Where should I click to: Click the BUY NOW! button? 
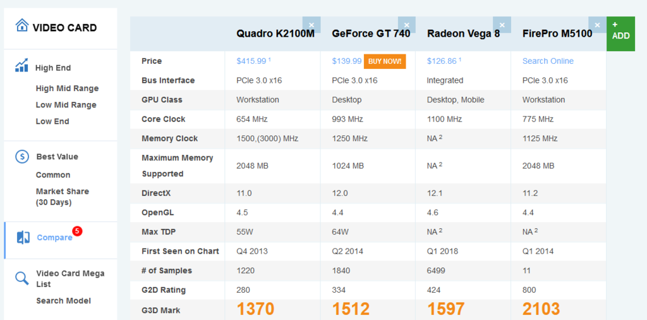coord(385,61)
